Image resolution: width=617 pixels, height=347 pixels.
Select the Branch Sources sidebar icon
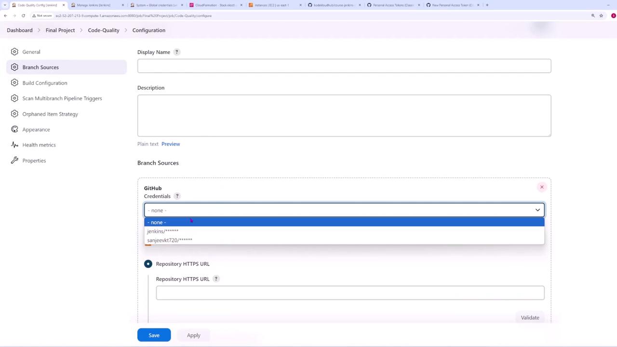click(14, 67)
